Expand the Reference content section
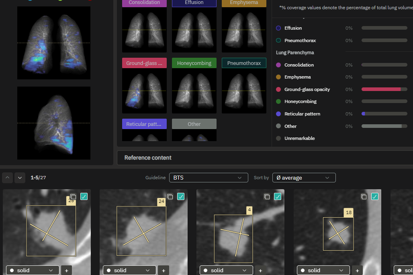This screenshot has width=413, height=275. 148,158
